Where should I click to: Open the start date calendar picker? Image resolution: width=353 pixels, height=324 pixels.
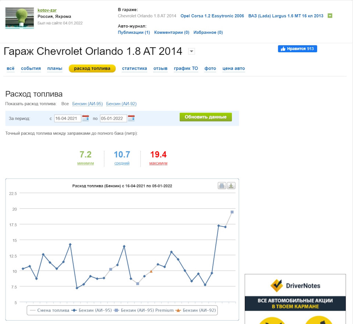[85, 118]
